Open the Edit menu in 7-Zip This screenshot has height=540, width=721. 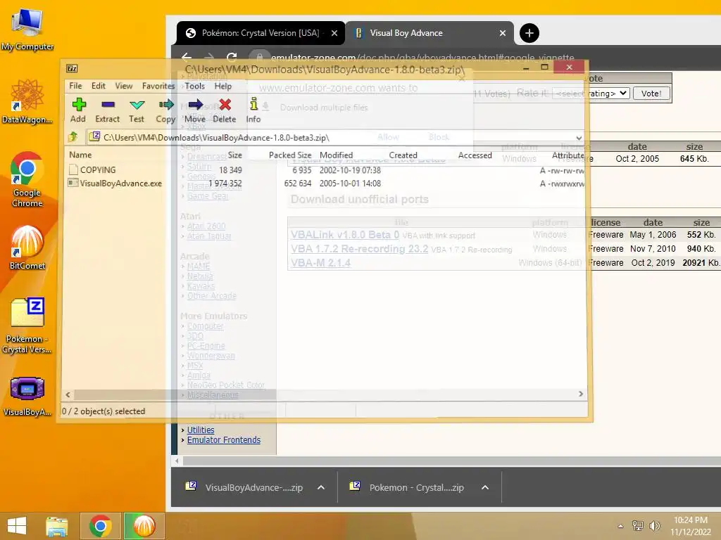pyautogui.click(x=99, y=86)
